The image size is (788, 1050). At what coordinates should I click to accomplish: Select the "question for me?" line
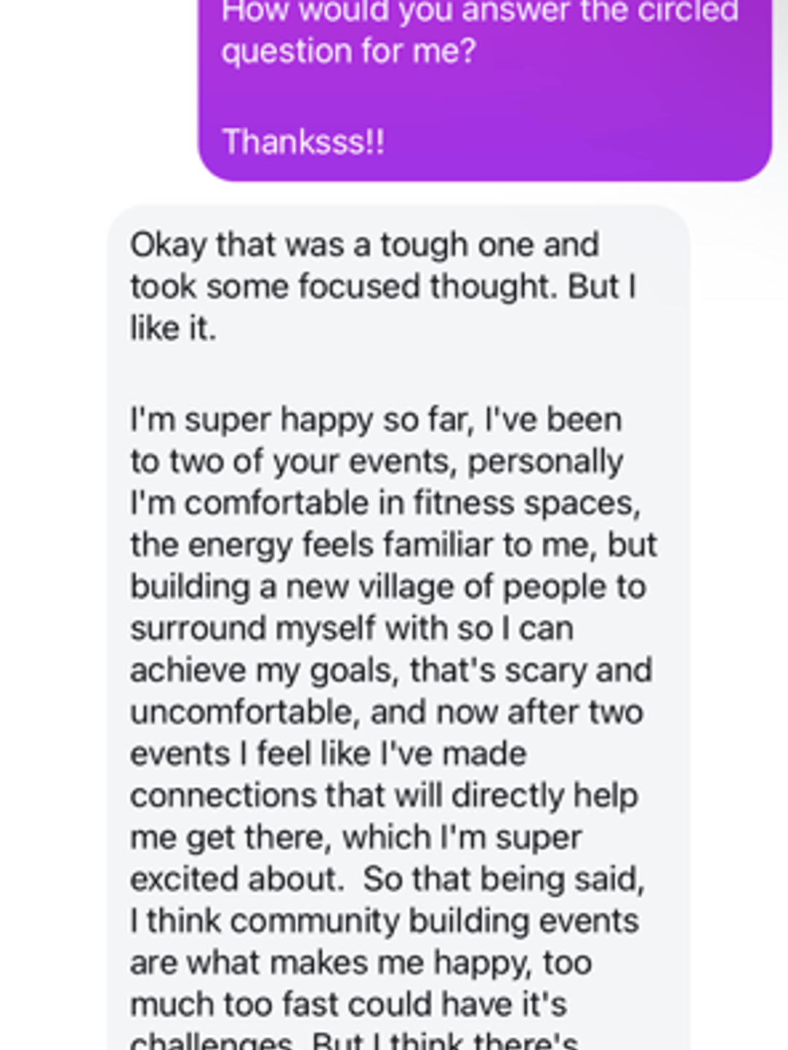coord(349,52)
